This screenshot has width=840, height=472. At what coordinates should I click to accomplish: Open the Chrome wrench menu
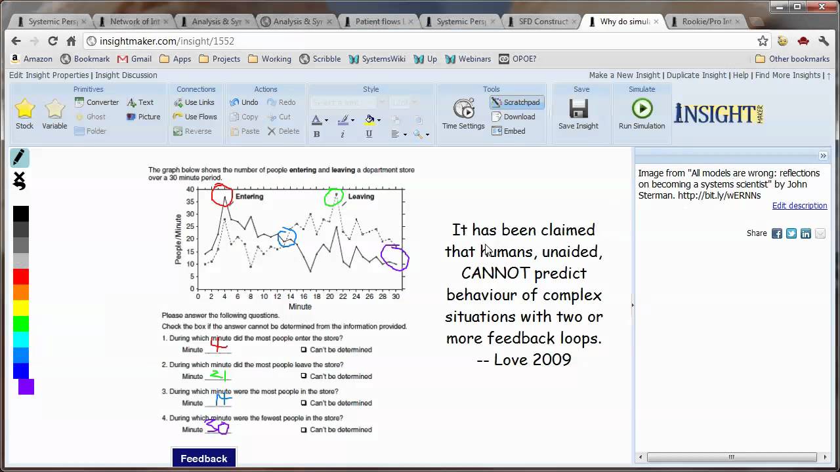pos(824,41)
